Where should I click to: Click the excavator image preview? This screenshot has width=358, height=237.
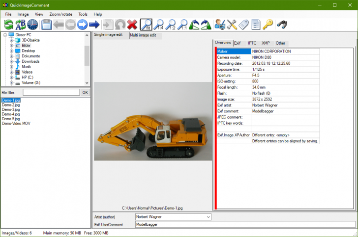153,121
